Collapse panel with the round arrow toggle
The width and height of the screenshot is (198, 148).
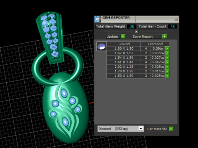tap(136, 32)
